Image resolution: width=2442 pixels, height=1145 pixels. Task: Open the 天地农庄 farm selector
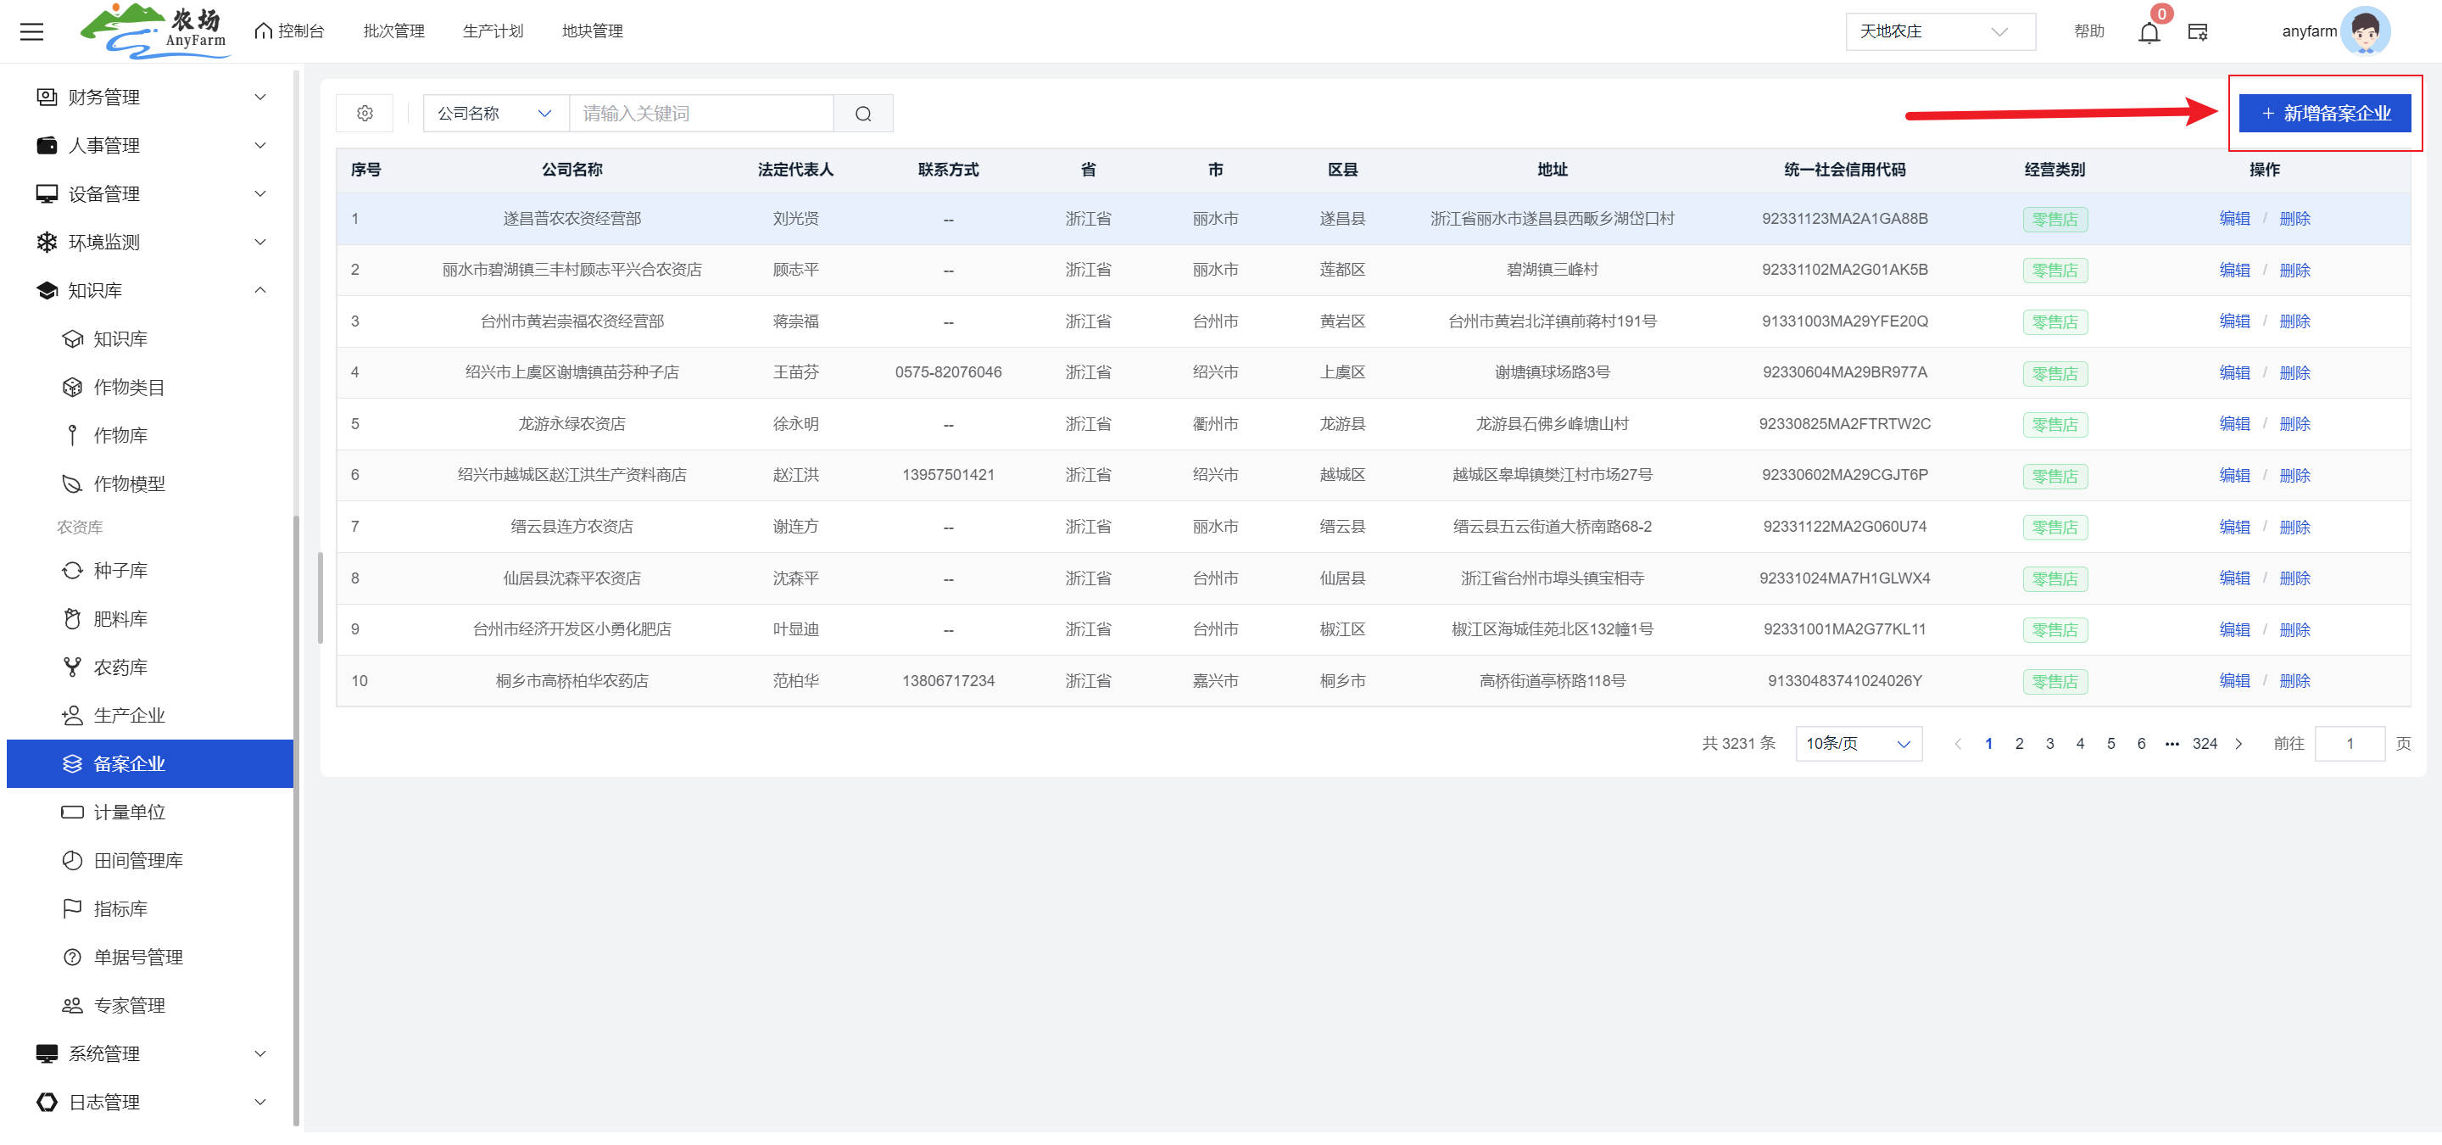click(x=1938, y=31)
